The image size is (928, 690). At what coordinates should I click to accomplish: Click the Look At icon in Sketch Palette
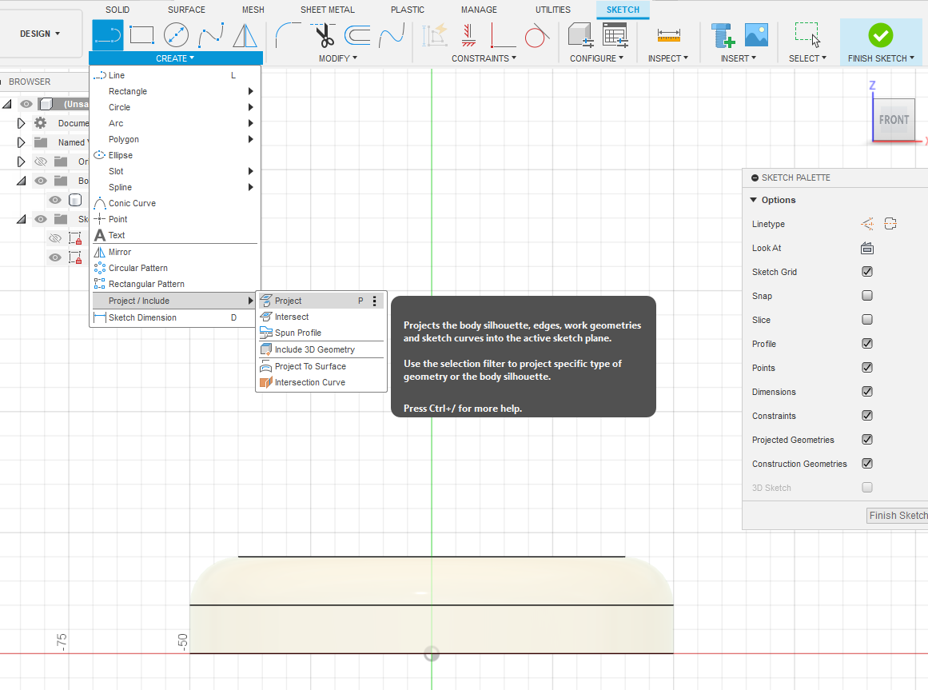[866, 248]
